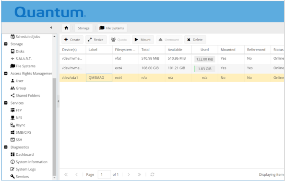Sort by the Total column header

(152, 50)
